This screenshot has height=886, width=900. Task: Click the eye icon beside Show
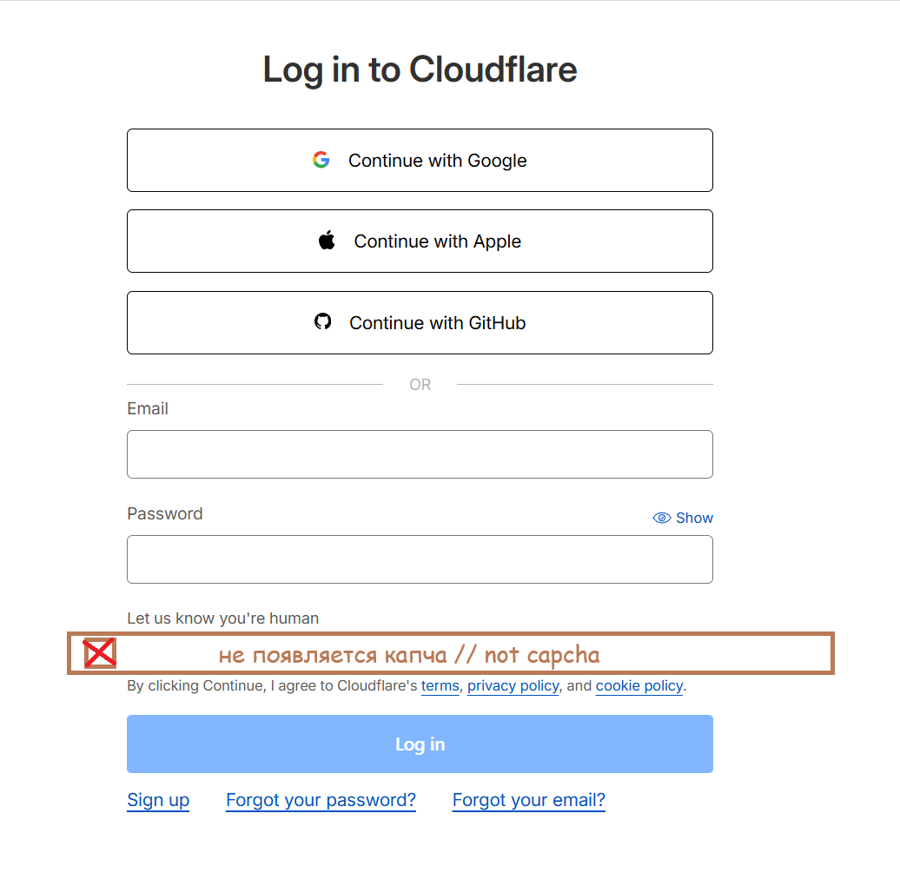pos(662,518)
